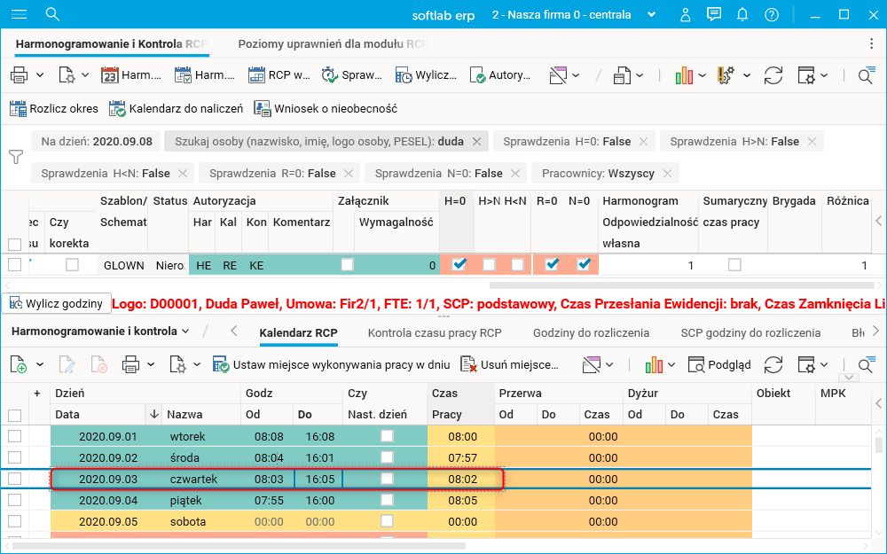Screen dimensions: 887x554
Task: Expand the calendar chart dropdown arrow
Action: tap(671, 364)
